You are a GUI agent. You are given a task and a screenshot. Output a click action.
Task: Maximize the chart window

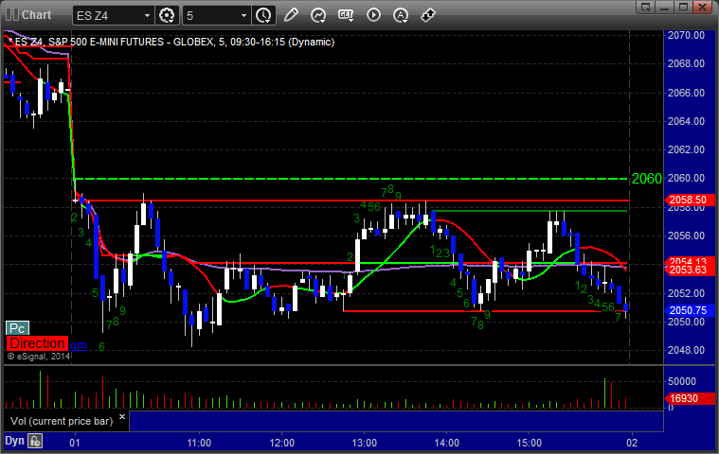[683, 7]
